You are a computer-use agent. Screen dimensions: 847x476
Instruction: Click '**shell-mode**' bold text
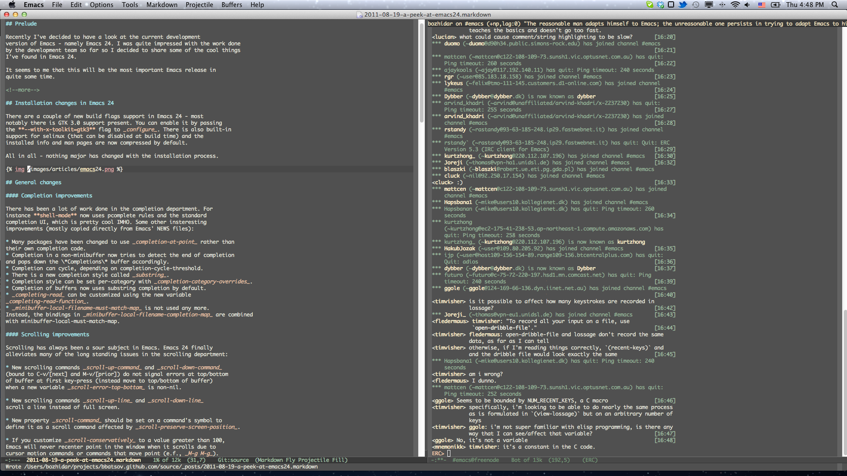(55, 216)
